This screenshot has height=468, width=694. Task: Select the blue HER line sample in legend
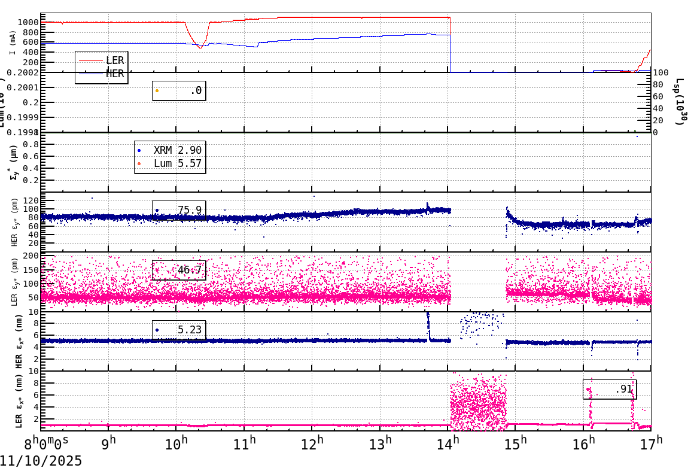(x=91, y=74)
